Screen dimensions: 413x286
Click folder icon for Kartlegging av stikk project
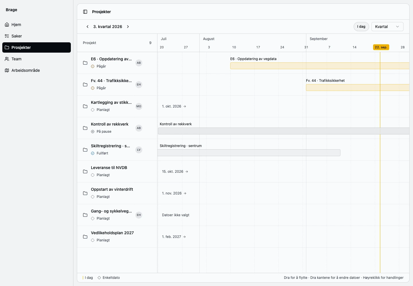pos(85,106)
